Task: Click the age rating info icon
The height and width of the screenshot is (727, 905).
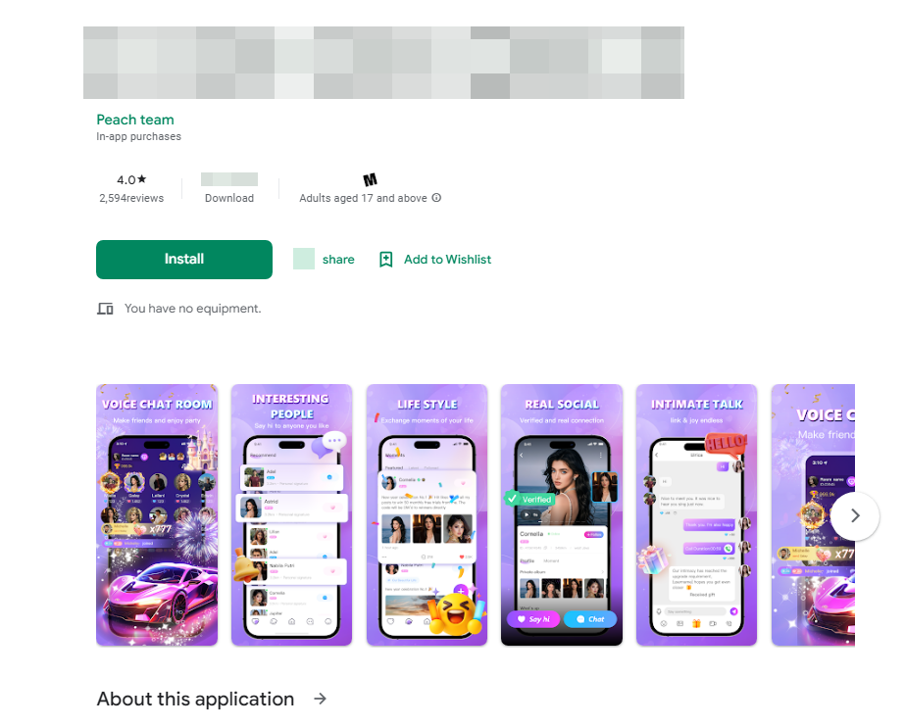Action: tap(437, 198)
